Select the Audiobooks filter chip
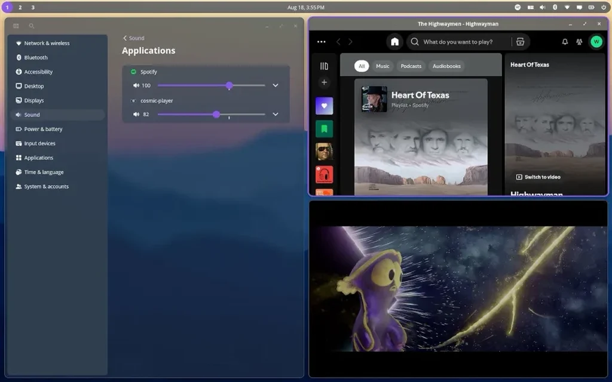This screenshot has width=612, height=382. [446, 66]
